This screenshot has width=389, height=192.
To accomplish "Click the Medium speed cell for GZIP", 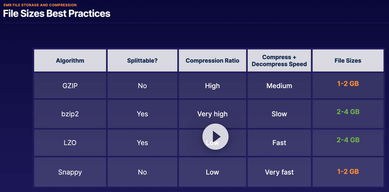I will pos(279,86).
